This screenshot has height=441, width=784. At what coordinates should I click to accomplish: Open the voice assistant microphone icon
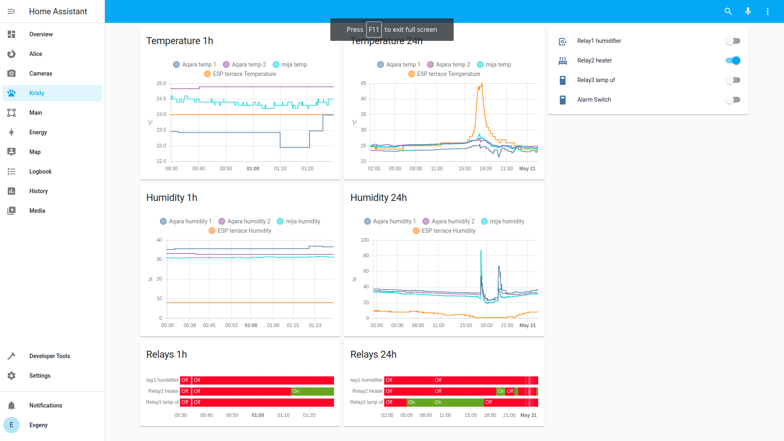click(x=748, y=11)
